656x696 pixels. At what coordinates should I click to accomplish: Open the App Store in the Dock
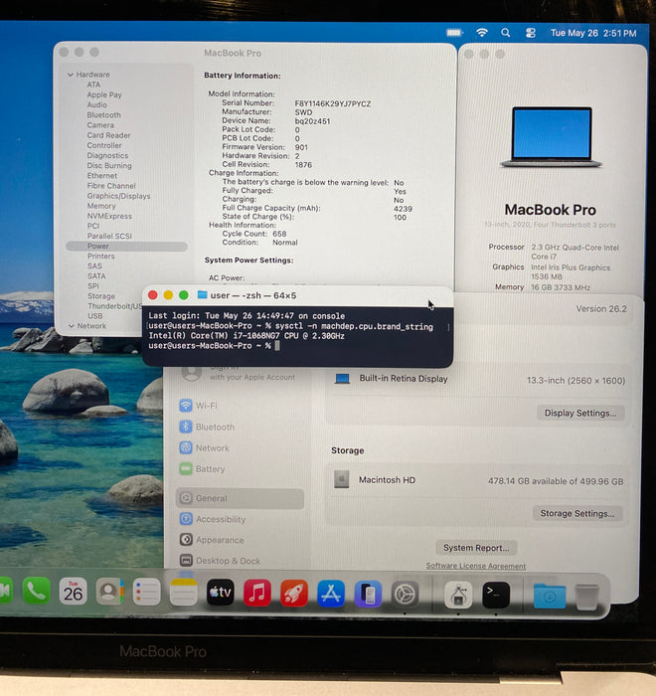331,594
